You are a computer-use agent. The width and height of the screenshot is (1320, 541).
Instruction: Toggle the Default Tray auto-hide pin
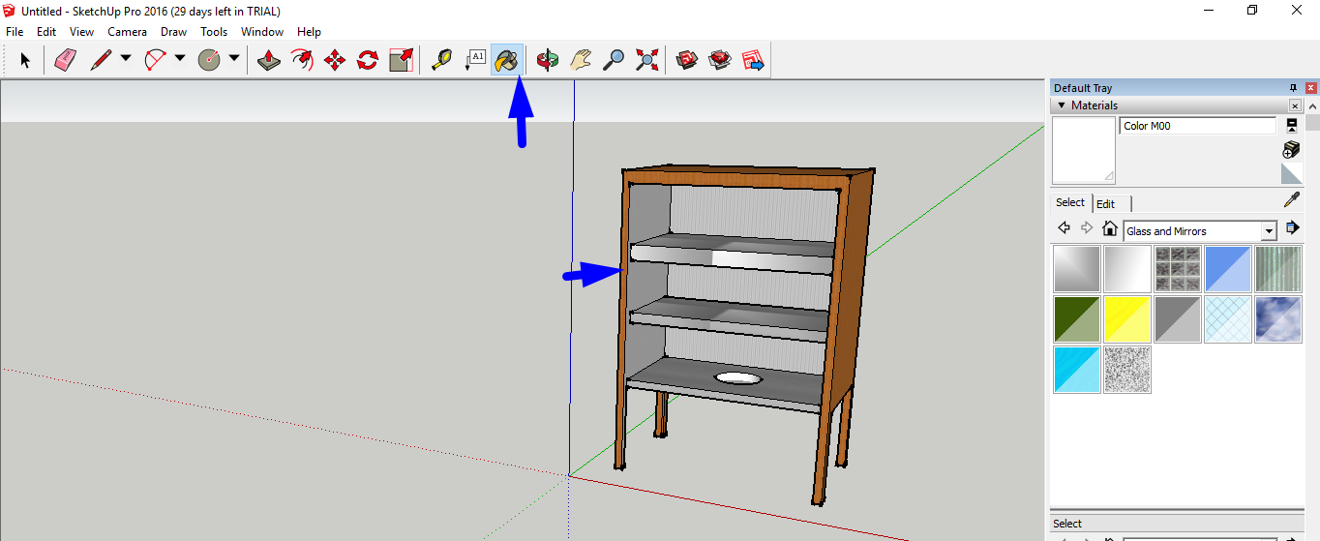1293,88
